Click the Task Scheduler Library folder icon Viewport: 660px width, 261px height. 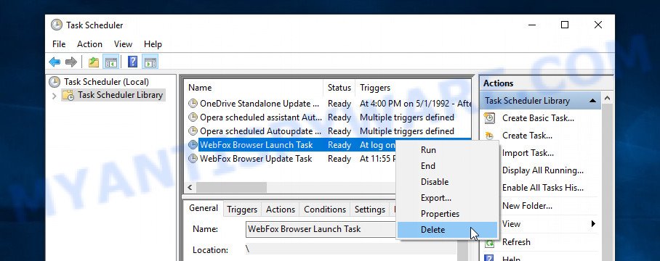tap(68, 95)
